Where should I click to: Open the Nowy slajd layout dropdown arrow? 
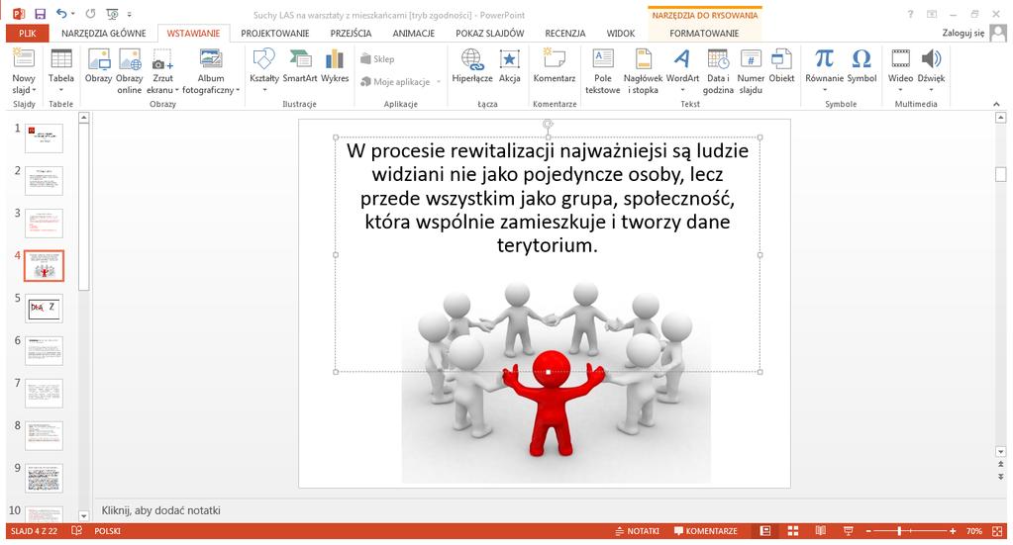[x=35, y=90]
